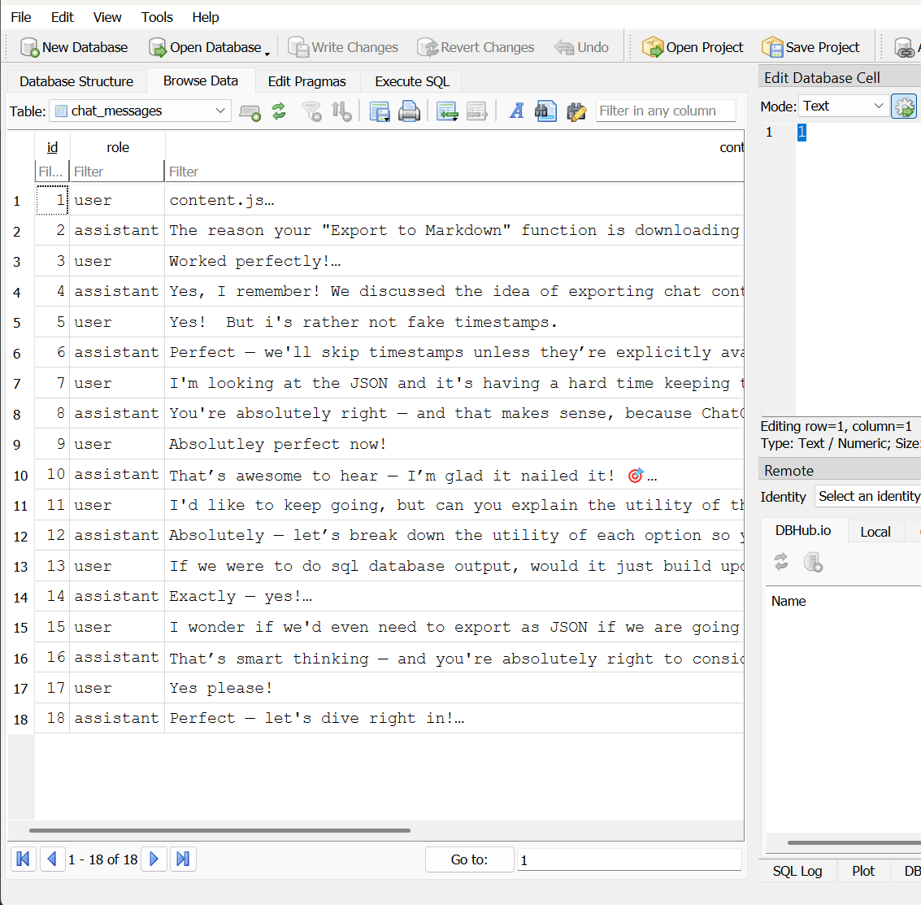Expand the Mode Text dropdown
Viewport: 921px width, 905px height.
pos(843,107)
